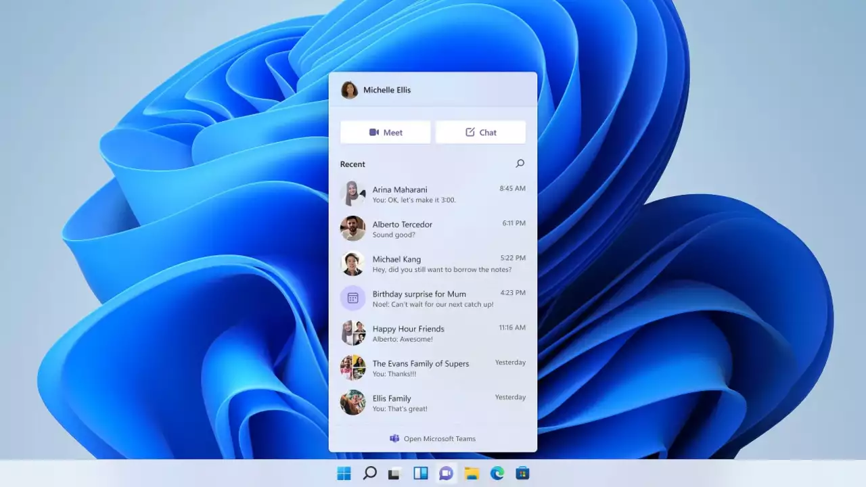Select the Alberto Tercedor chat
The height and width of the screenshot is (487, 866).
[x=433, y=229]
